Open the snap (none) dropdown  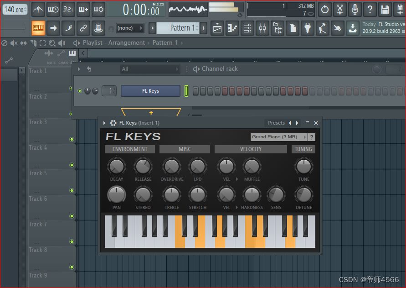[x=129, y=28]
